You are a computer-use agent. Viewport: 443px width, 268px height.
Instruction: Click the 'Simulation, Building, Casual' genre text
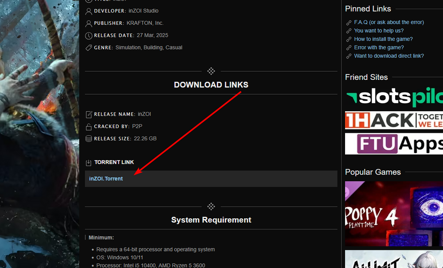pos(149,47)
